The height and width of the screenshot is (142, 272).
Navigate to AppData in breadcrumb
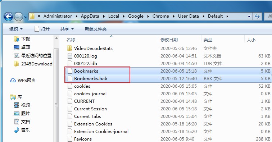click(x=90, y=16)
